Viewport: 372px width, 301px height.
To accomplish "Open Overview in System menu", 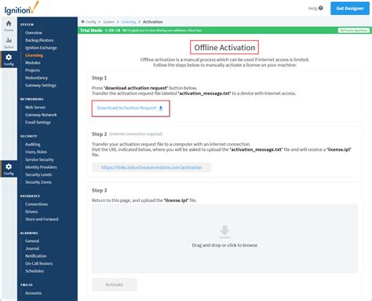I will pos(34,33).
